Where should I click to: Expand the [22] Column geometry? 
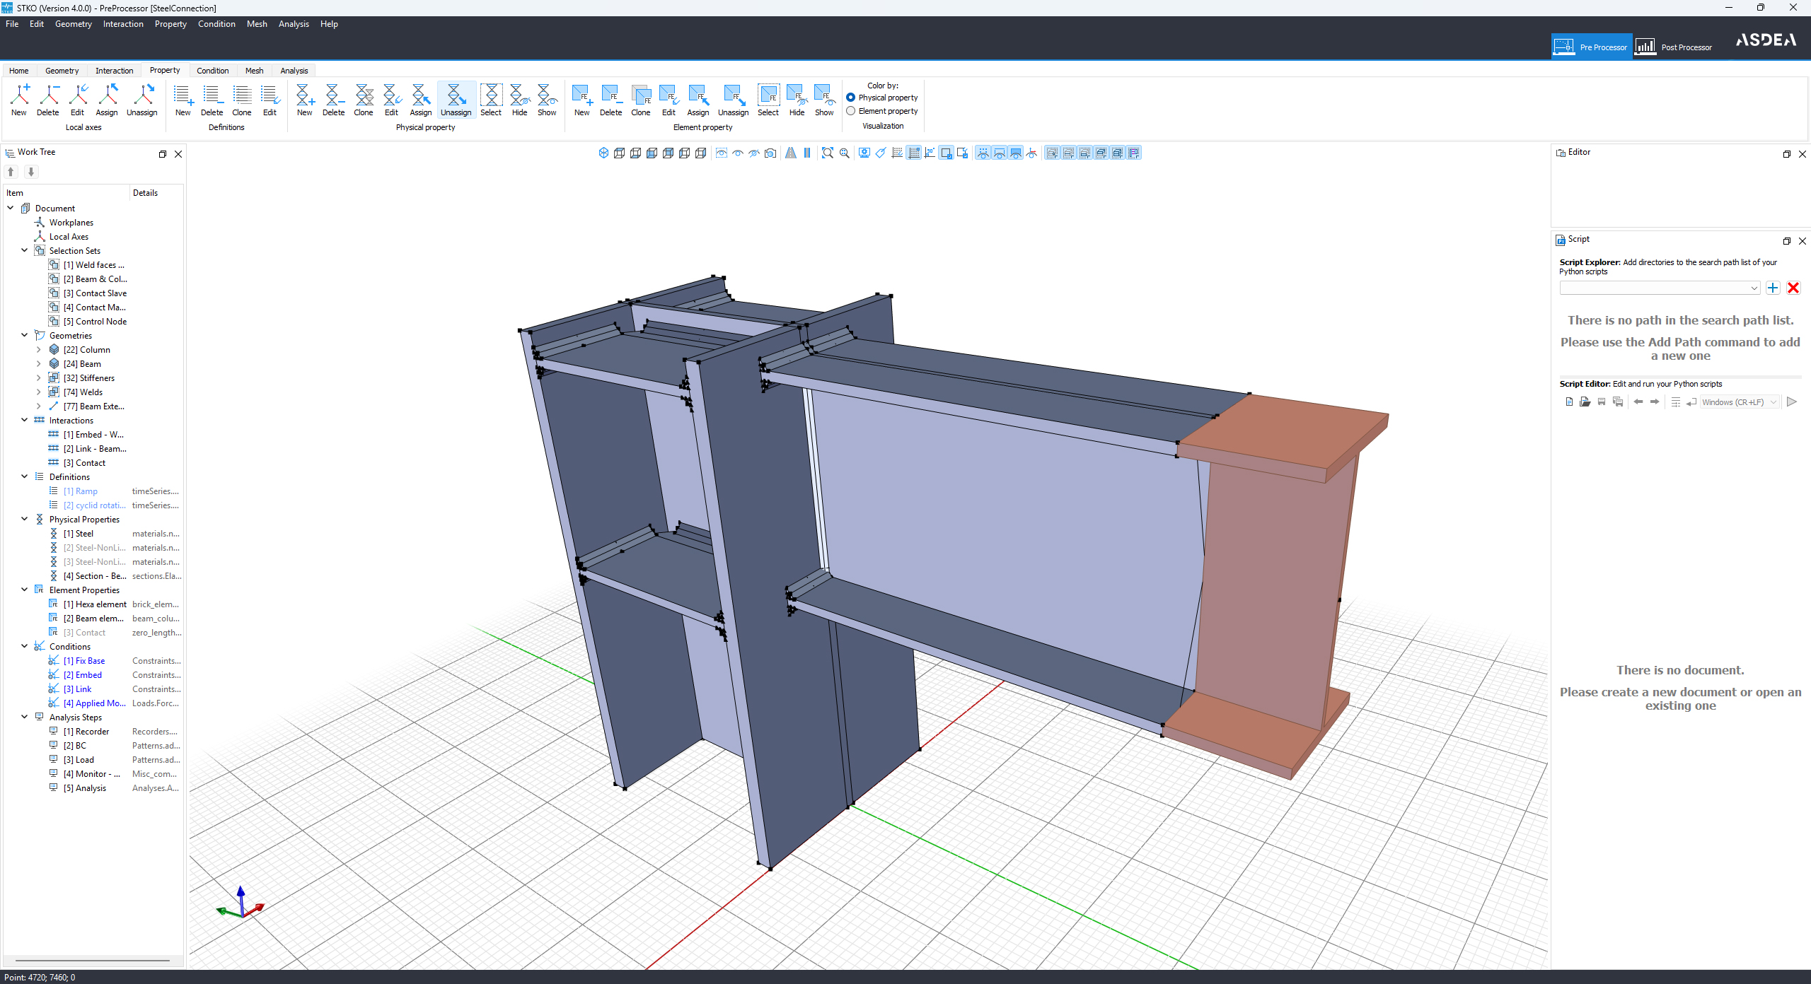pyautogui.click(x=39, y=349)
